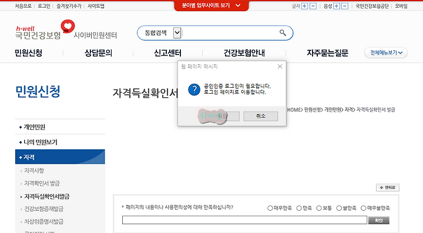Open the 통합검색 dropdown
The height and width of the screenshot is (233, 423).
[177, 33]
